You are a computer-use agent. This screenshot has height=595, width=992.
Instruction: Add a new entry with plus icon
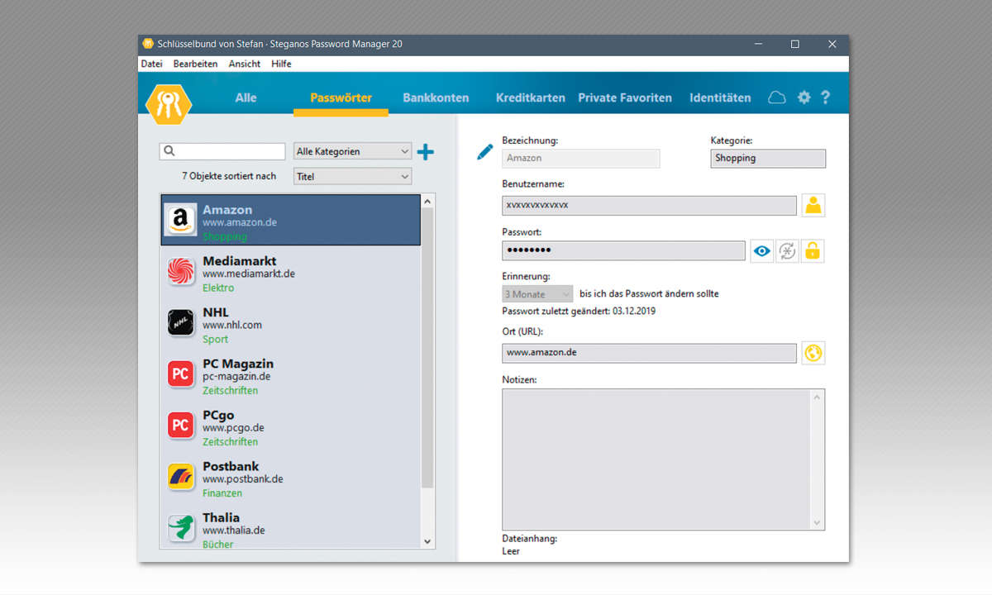(425, 152)
